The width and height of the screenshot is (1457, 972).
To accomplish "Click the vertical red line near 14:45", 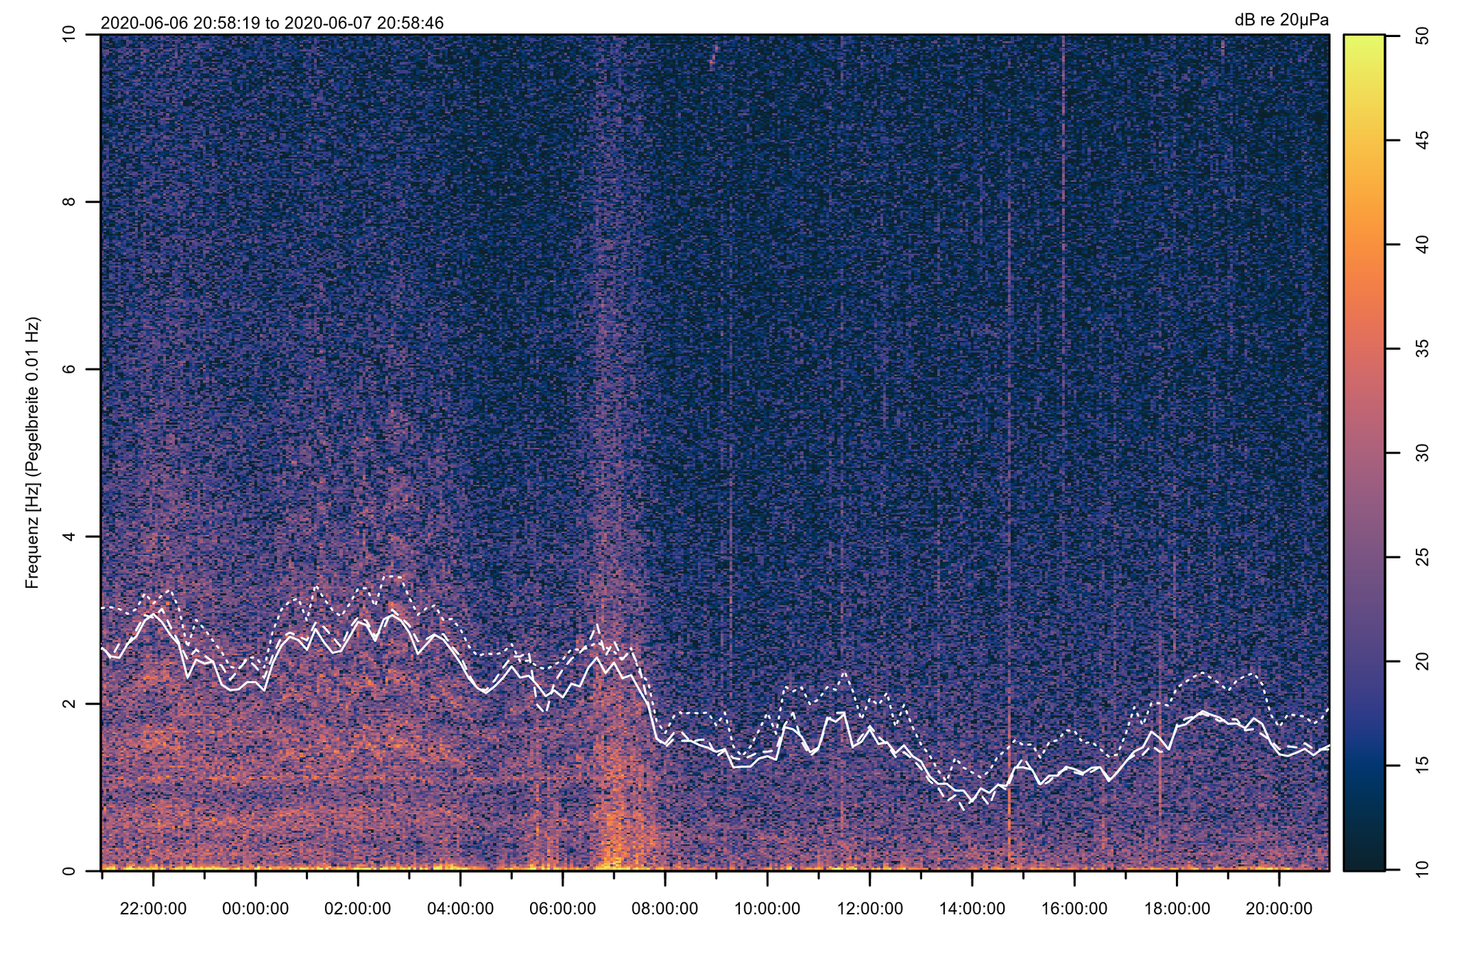I will pos(1010,534).
